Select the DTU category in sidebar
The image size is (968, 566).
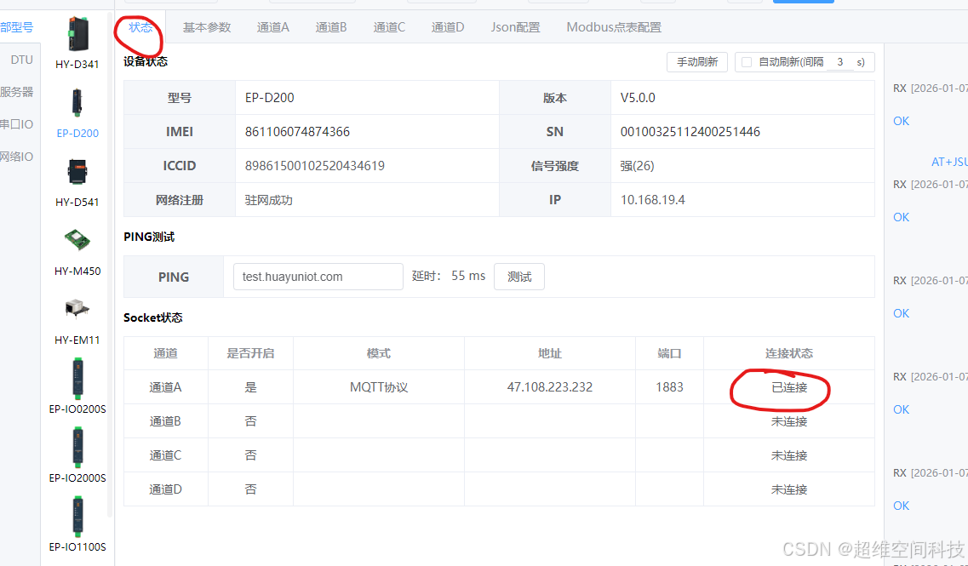[x=21, y=60]
